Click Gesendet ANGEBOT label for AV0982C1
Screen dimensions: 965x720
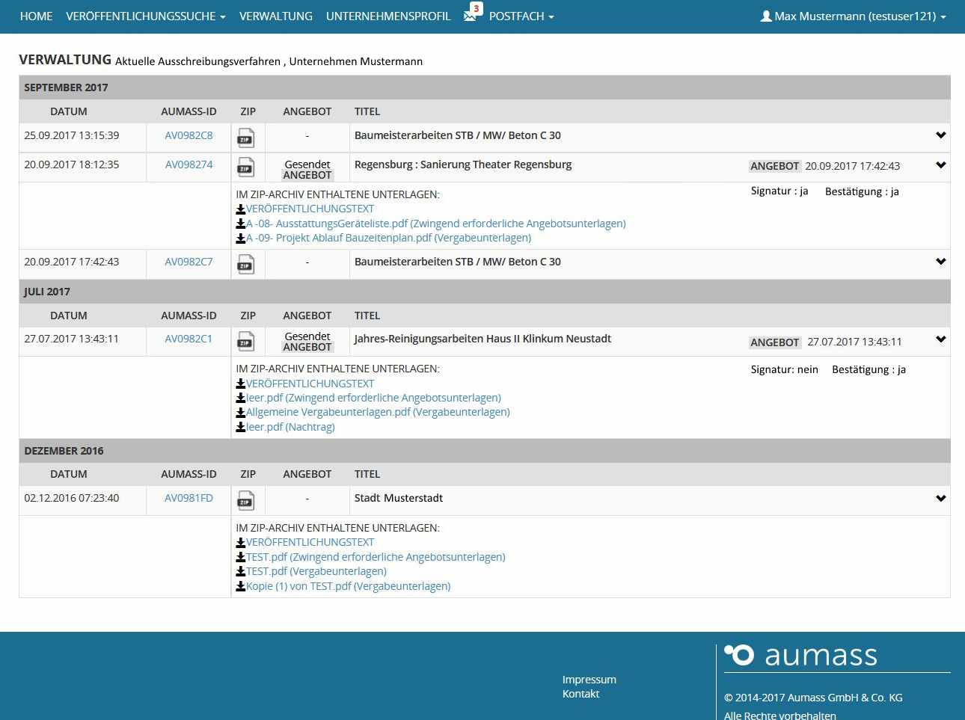pyautogui.click(x=307, y=342)
